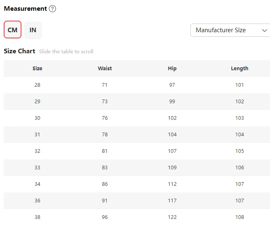Switch units to IN
270x228 pixels.
click(33, 30)
